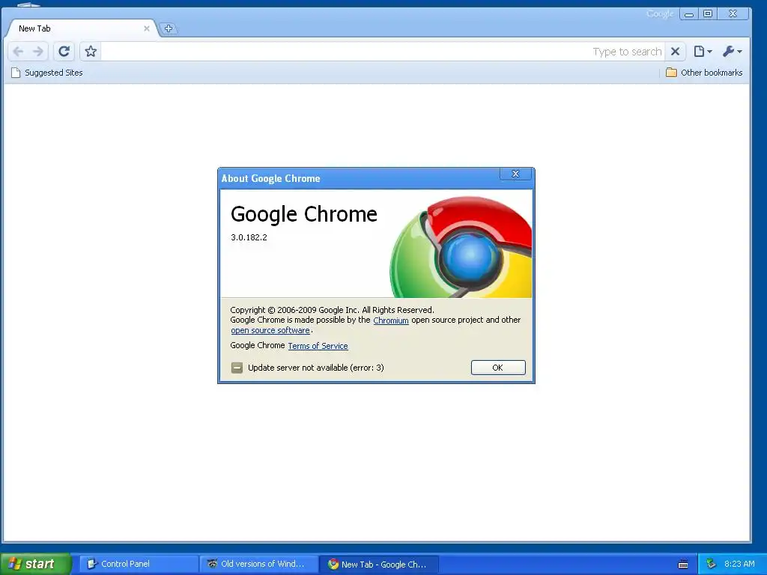The width and height of the screenshot is (767, 575).
Task: Select 'New Tab - Google Ch...' taskbar item
Action: click(x=379, y=564)
